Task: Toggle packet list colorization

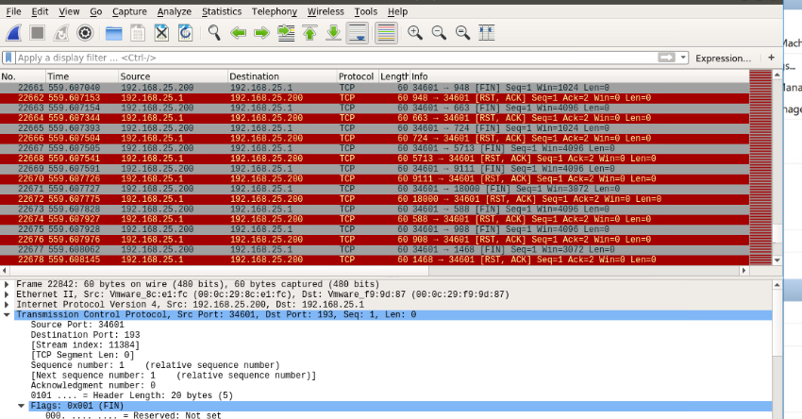Action: click(386, 33)
